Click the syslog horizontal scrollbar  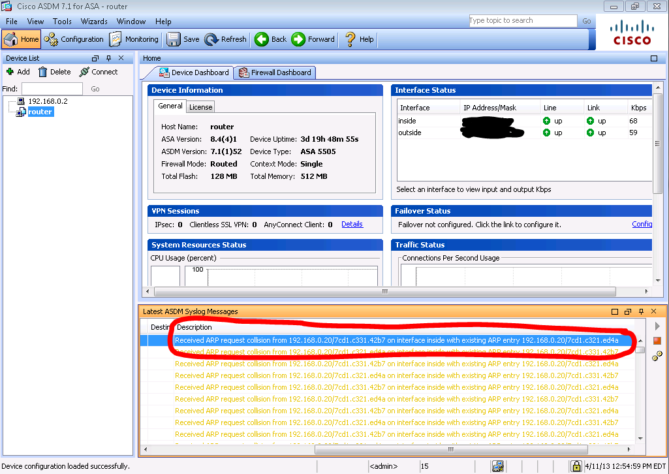coord(451,449)
